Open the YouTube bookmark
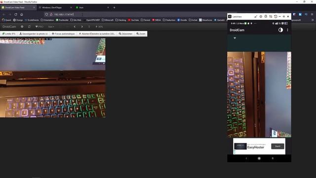 coord(133,20)
